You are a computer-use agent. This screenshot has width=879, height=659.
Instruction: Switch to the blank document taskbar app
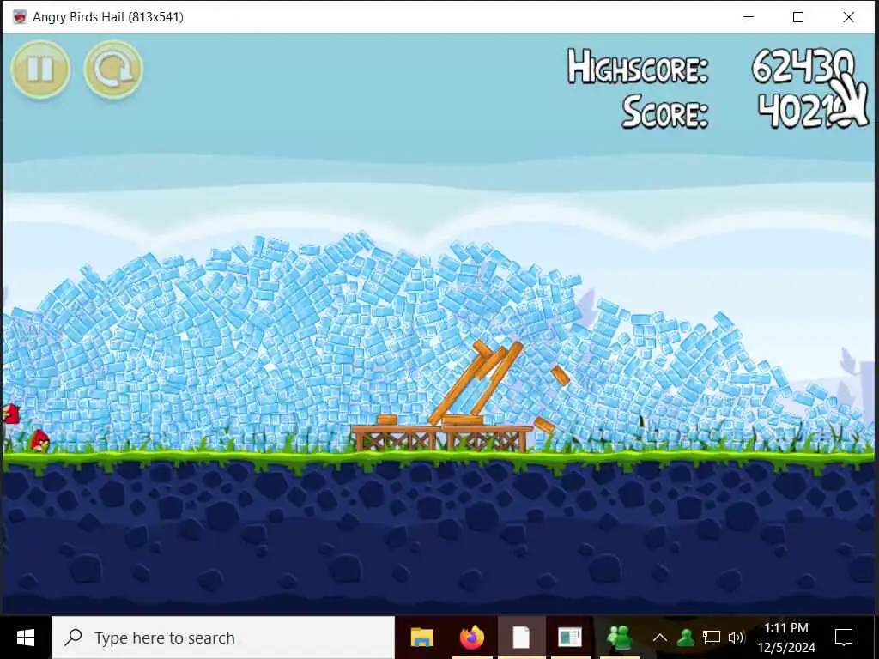click(521, 638)
